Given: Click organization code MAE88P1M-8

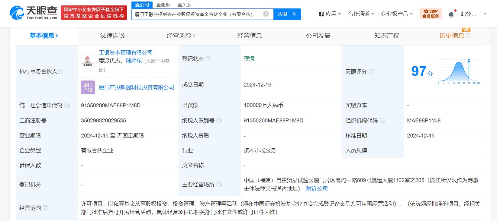Looking at the screenshot, I should click(x=424, y=121).
